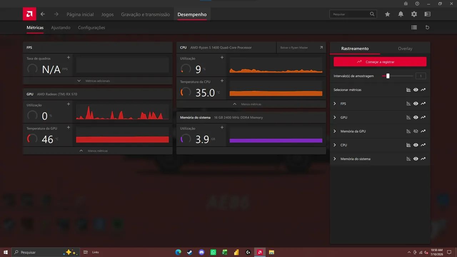Toggle bar chart icon in CPU row
Image resolution: width=457 pixels, height=257 pixels.
pos(408,145)
